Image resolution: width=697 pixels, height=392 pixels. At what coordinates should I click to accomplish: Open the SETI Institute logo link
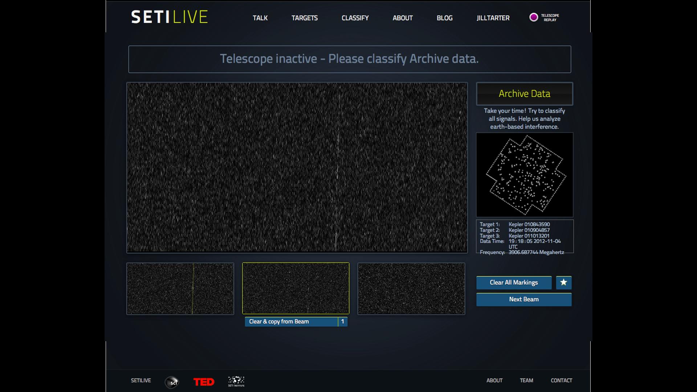236,381
